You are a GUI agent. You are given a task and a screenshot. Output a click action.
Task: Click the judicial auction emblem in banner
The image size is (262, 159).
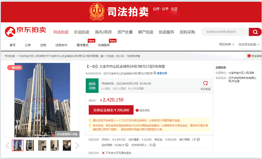coord(97,12)
